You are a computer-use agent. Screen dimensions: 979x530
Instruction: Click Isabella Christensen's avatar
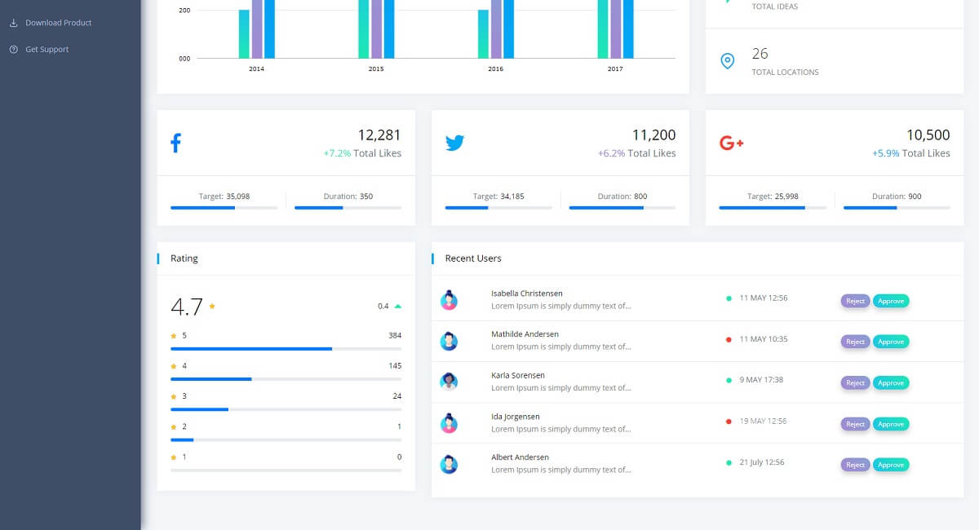(x=449, y=301)
